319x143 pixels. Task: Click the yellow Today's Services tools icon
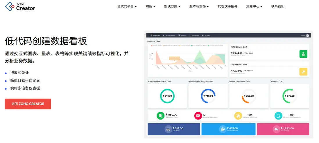tap(238, 116)
